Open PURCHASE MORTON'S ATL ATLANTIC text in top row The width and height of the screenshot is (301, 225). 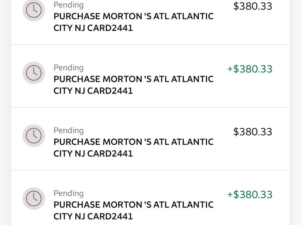pyautogui.click(x=133, y=16)
